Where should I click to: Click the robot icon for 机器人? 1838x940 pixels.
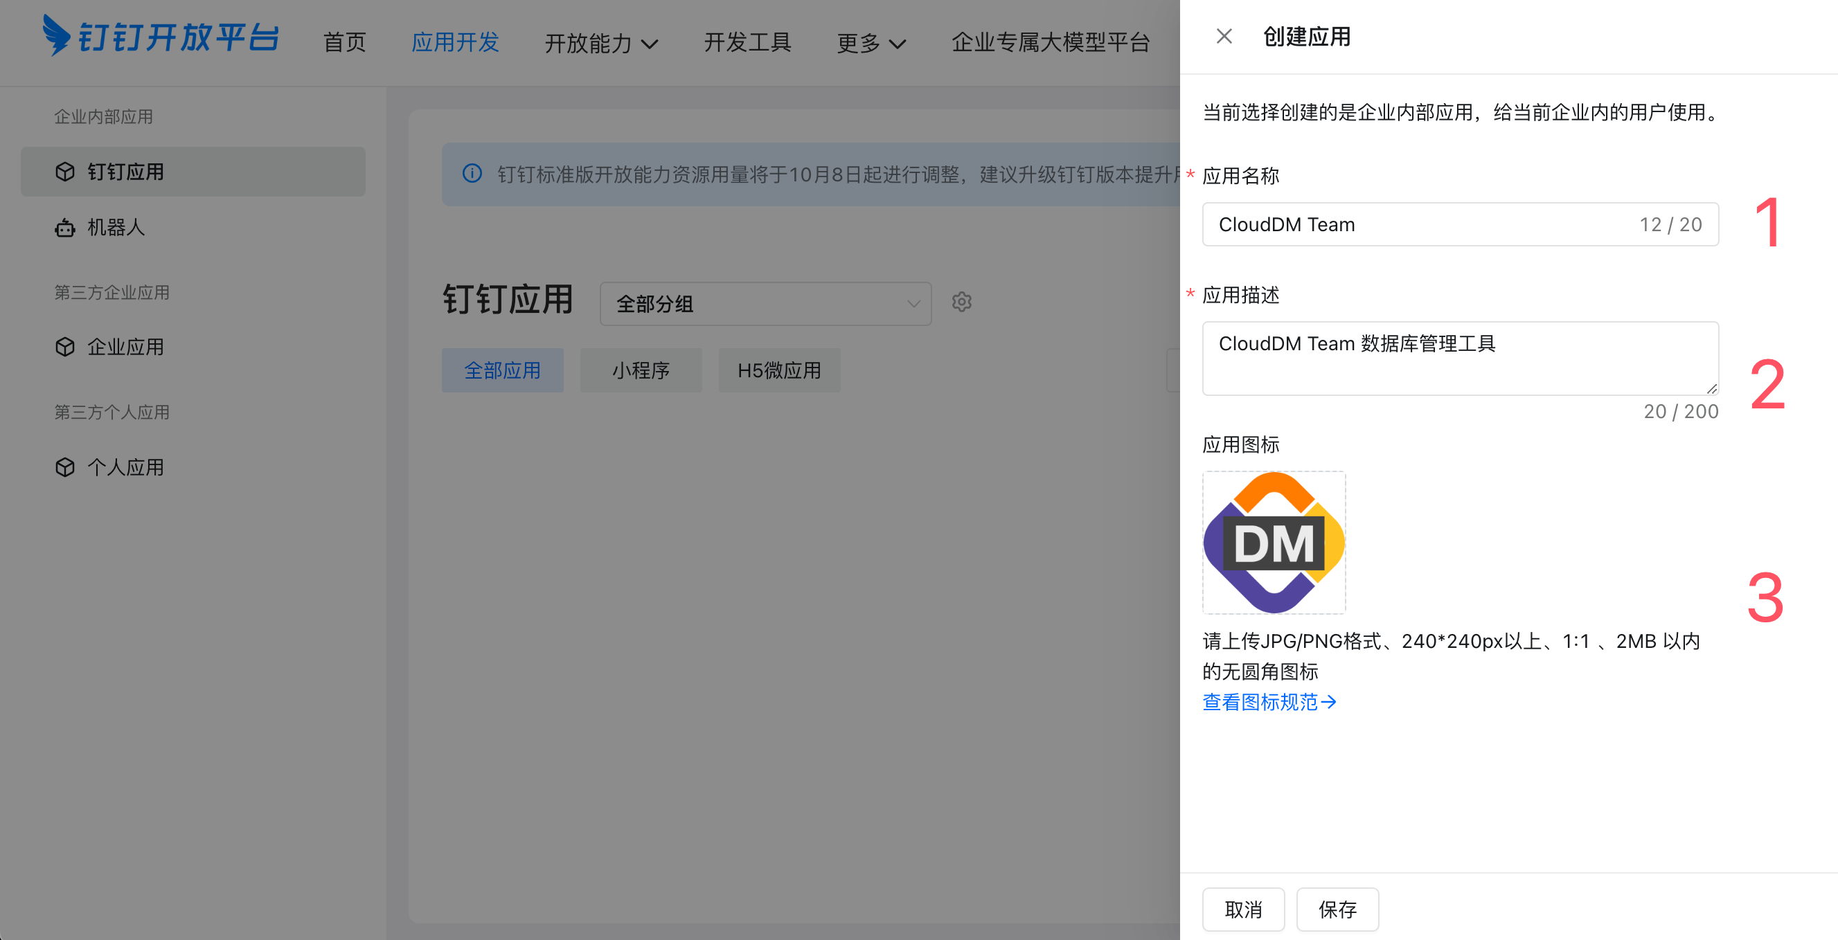click(65, 228)
